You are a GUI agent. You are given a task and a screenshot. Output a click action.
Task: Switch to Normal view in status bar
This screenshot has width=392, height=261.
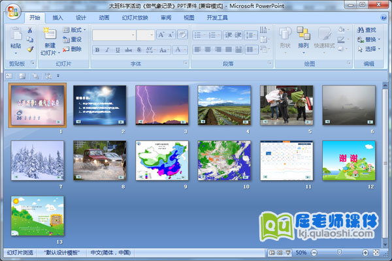pyautogui.click(x=272, y=253)
